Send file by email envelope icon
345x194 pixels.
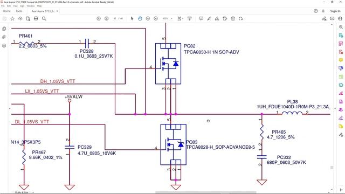pyautogui.click(x=332, y=19)
